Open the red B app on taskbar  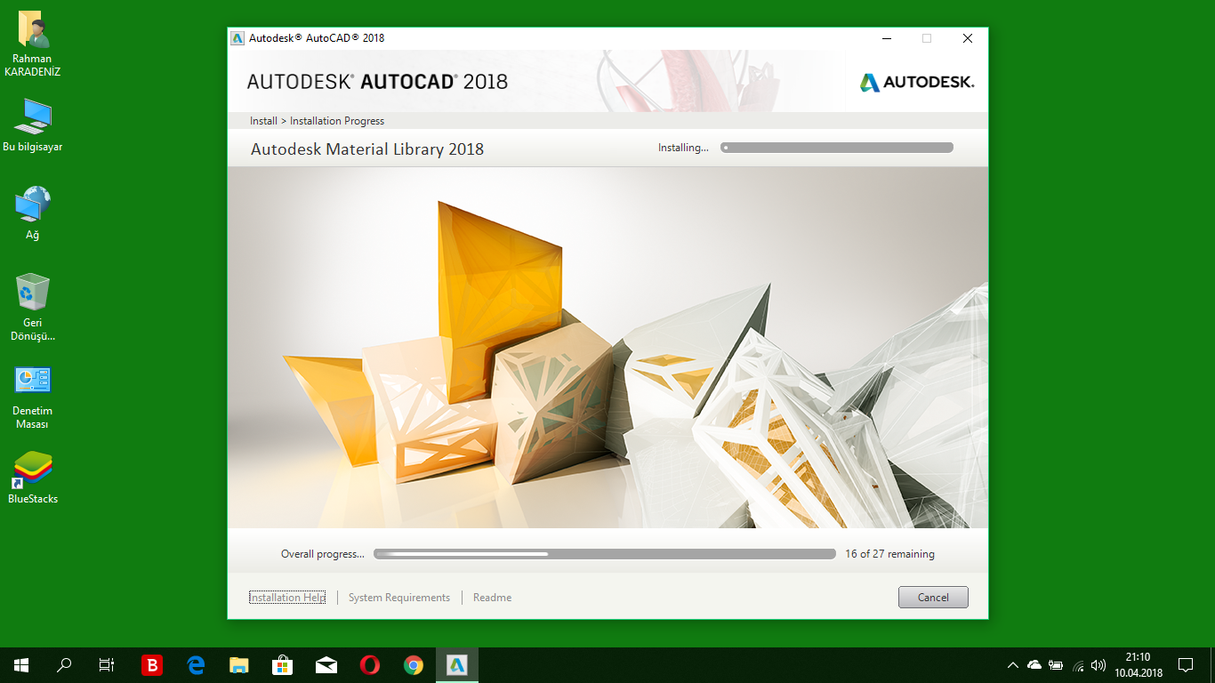pos(152,665)
